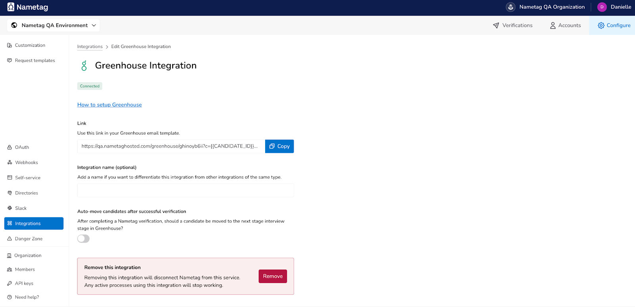
Task: Click the Nametag QA Organization avatar icon
Action: click(510, 7)
